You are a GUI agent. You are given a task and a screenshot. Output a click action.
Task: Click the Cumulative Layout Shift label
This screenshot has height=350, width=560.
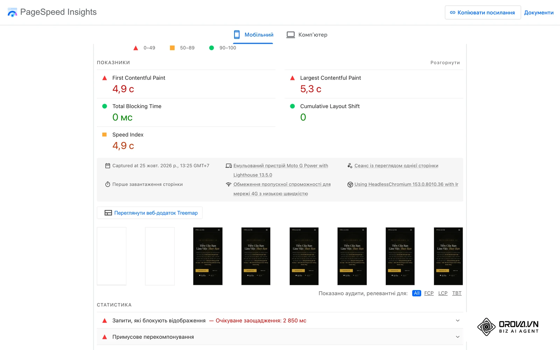pos(330,106)
